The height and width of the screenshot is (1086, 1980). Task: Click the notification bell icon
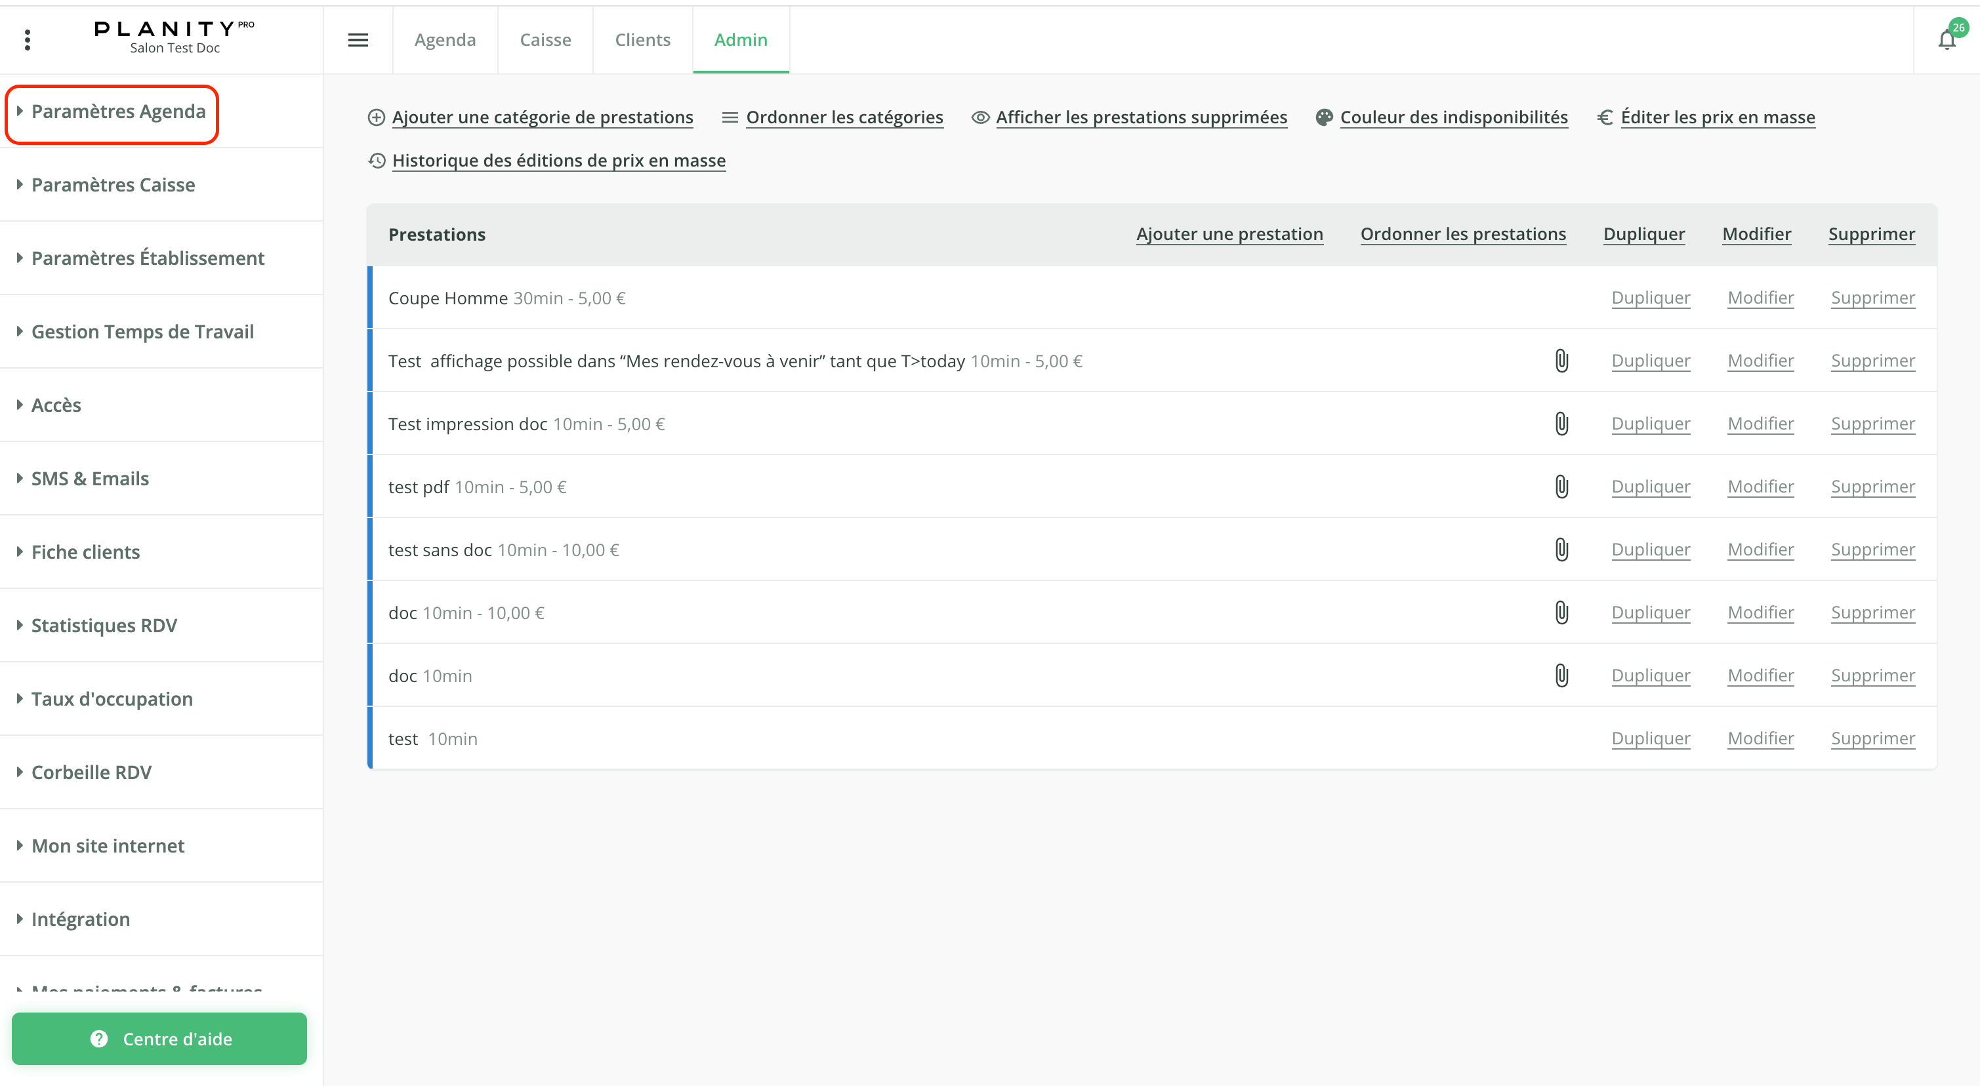tap(1946, 40)
